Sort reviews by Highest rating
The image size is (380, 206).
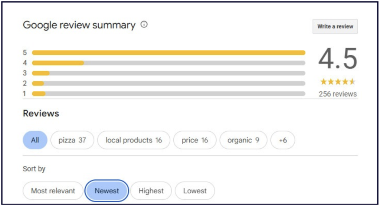[x=151, y=191]
